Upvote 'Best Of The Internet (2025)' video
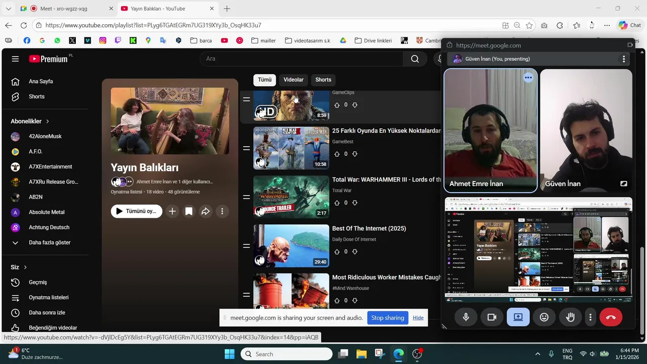This screenshot has width=647, height=364. (x=337, y=252)
